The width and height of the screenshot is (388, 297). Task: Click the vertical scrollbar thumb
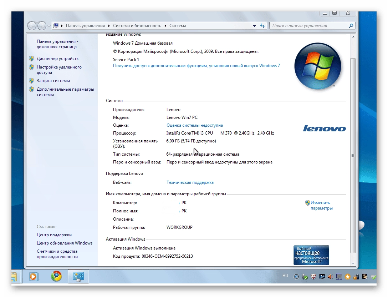click(x=353, y=156)
